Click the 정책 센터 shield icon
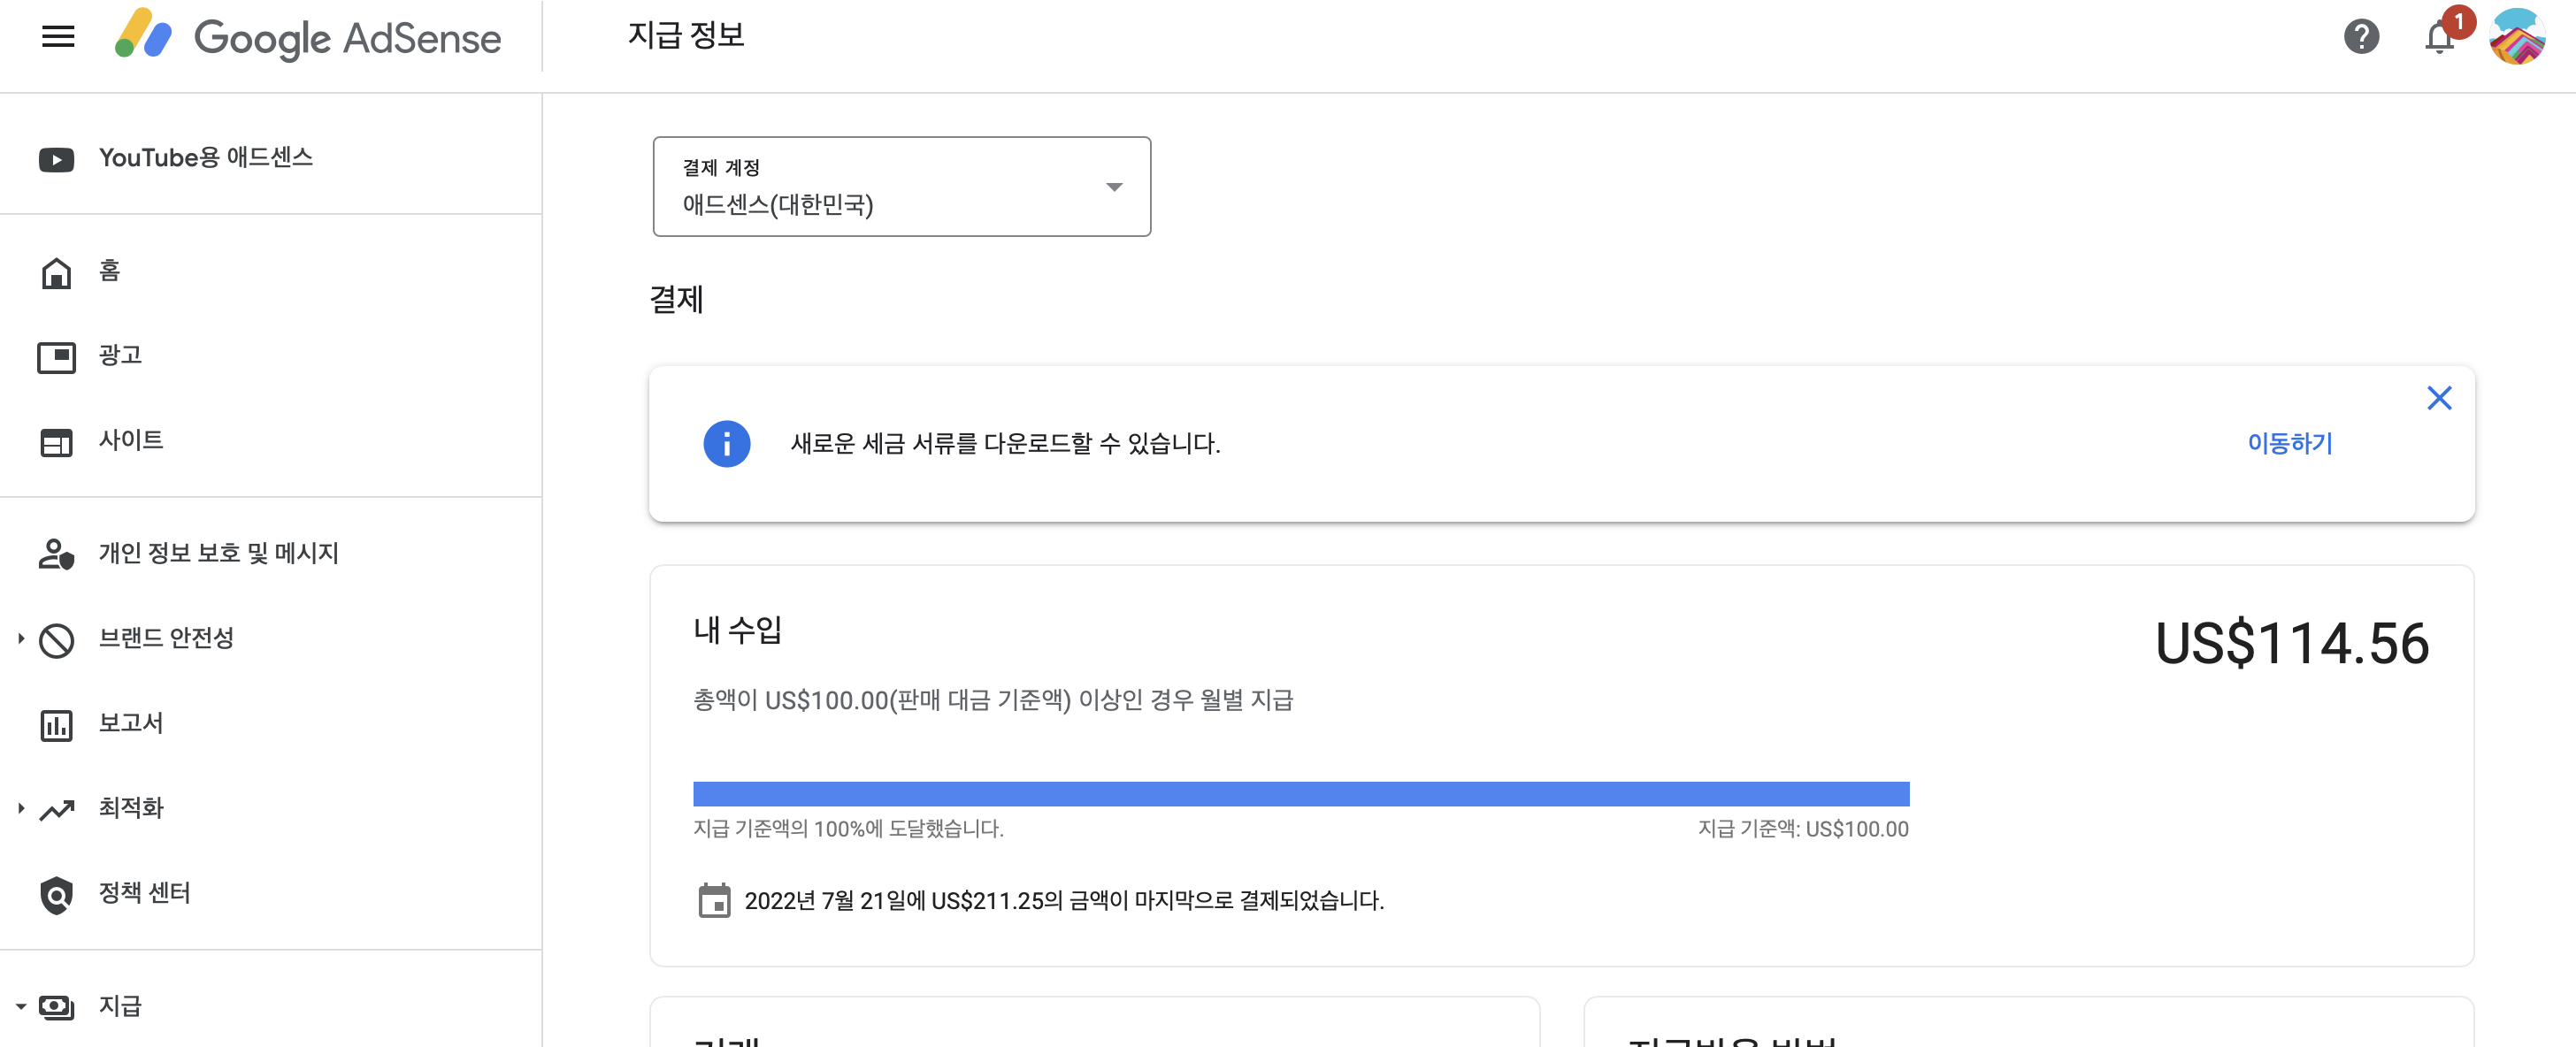Screen dimensions: 2576x1047 [56, 894]
